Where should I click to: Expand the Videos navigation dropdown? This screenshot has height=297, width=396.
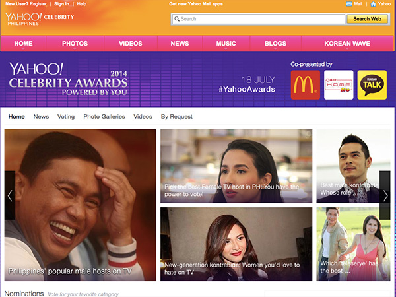click(131, 44)
